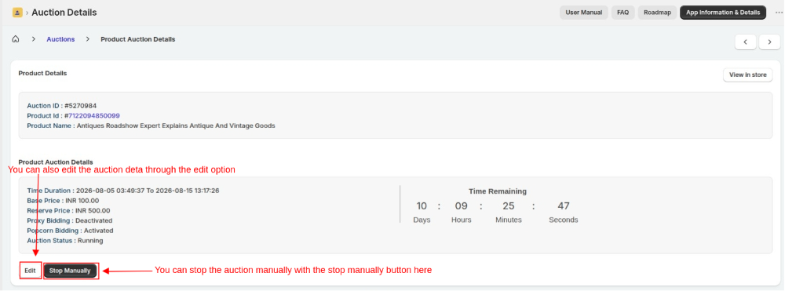Click the yellow app icon beside Auction Details
The width and height of the screenshot is (785, 291).
(17, 13)
